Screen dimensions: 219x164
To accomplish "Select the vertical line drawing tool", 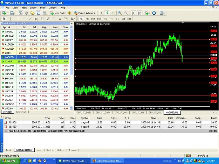I will coord(18,19).
